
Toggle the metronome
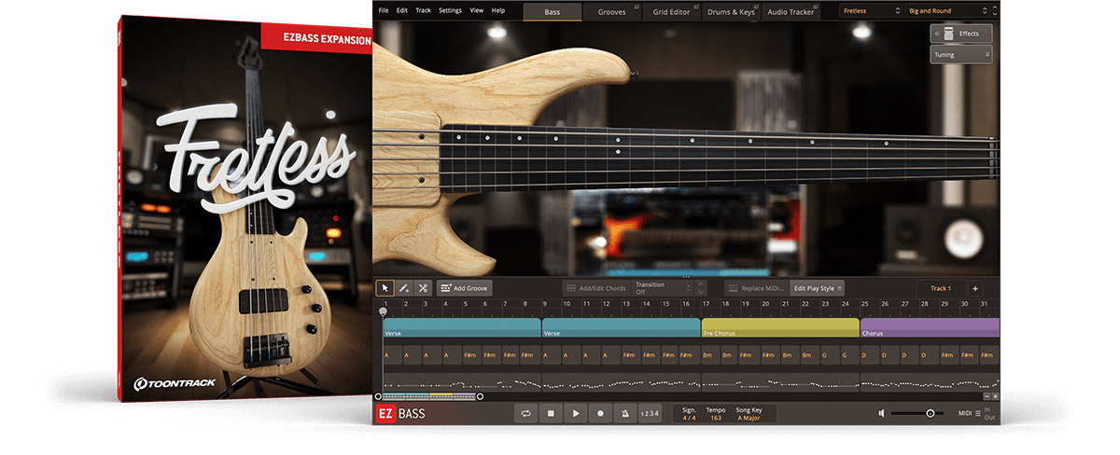624,413
